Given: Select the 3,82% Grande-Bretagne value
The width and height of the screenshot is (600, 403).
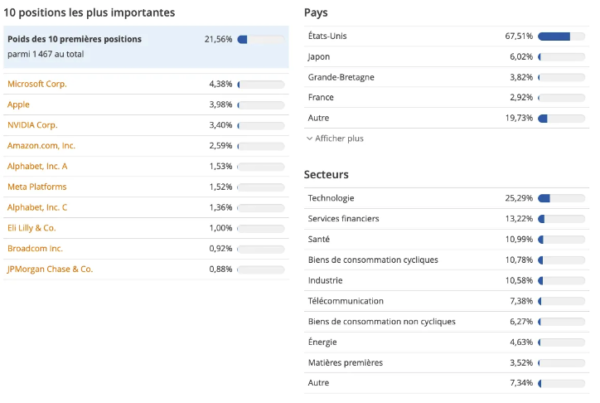Looking at the screenshot, I should [521, 77].
